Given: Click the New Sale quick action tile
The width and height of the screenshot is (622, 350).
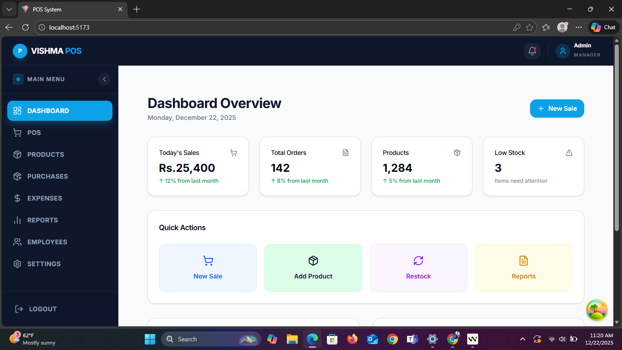Looking at the screenshot, I should 208,268.
